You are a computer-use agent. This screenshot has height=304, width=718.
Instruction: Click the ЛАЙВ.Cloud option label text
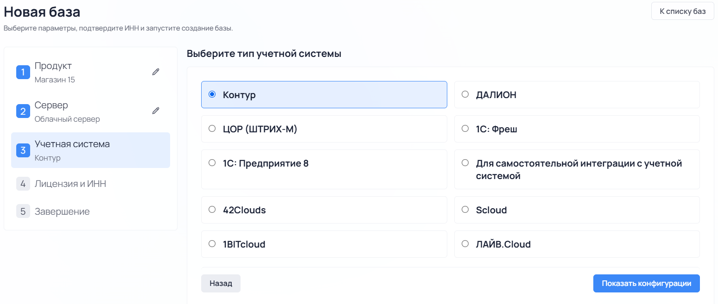point(503,244)
